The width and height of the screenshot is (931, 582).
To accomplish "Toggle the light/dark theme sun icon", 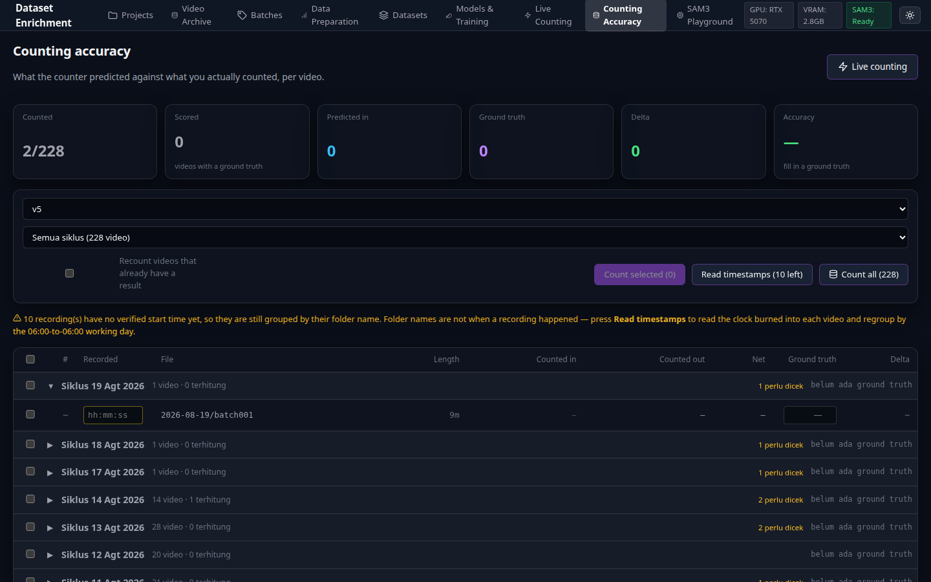I will (x=910, y=15).
